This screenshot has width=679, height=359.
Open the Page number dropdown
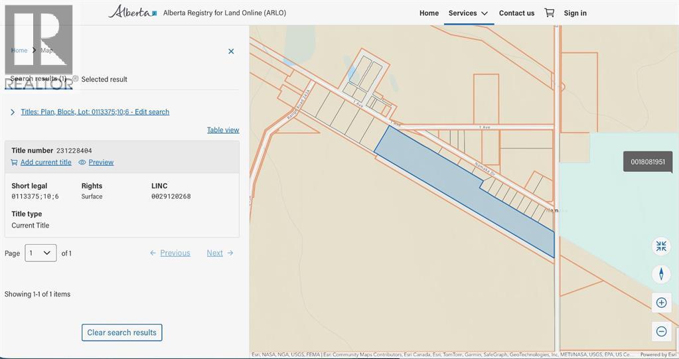(x=40, y=253)
